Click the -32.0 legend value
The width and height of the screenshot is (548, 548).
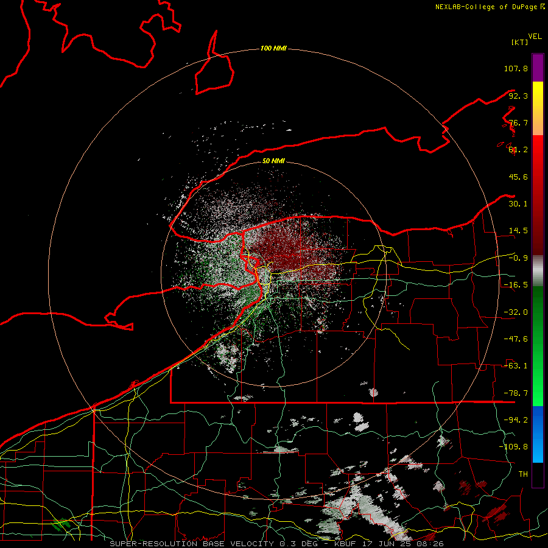tap(516, 312)
